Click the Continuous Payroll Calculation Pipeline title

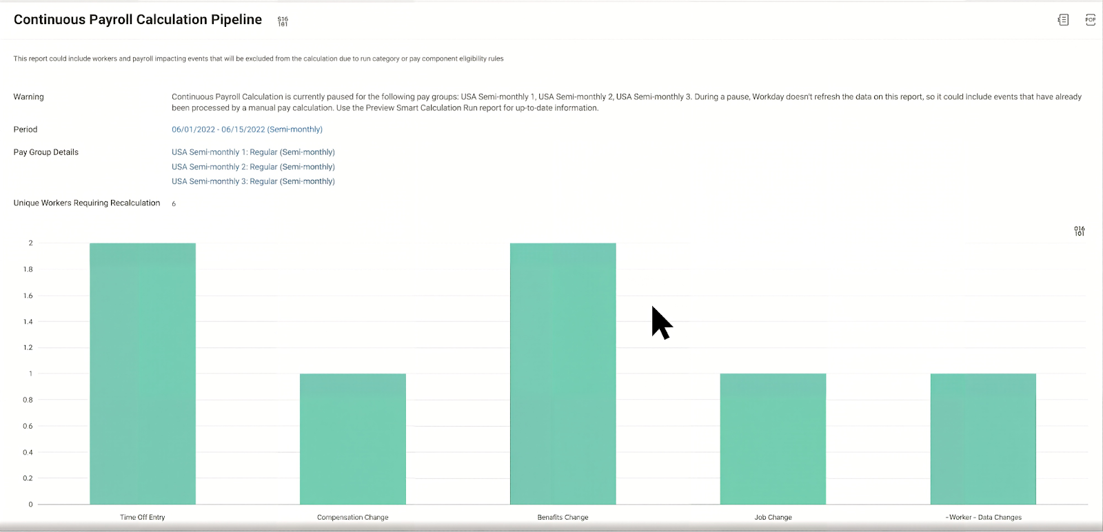138,20
